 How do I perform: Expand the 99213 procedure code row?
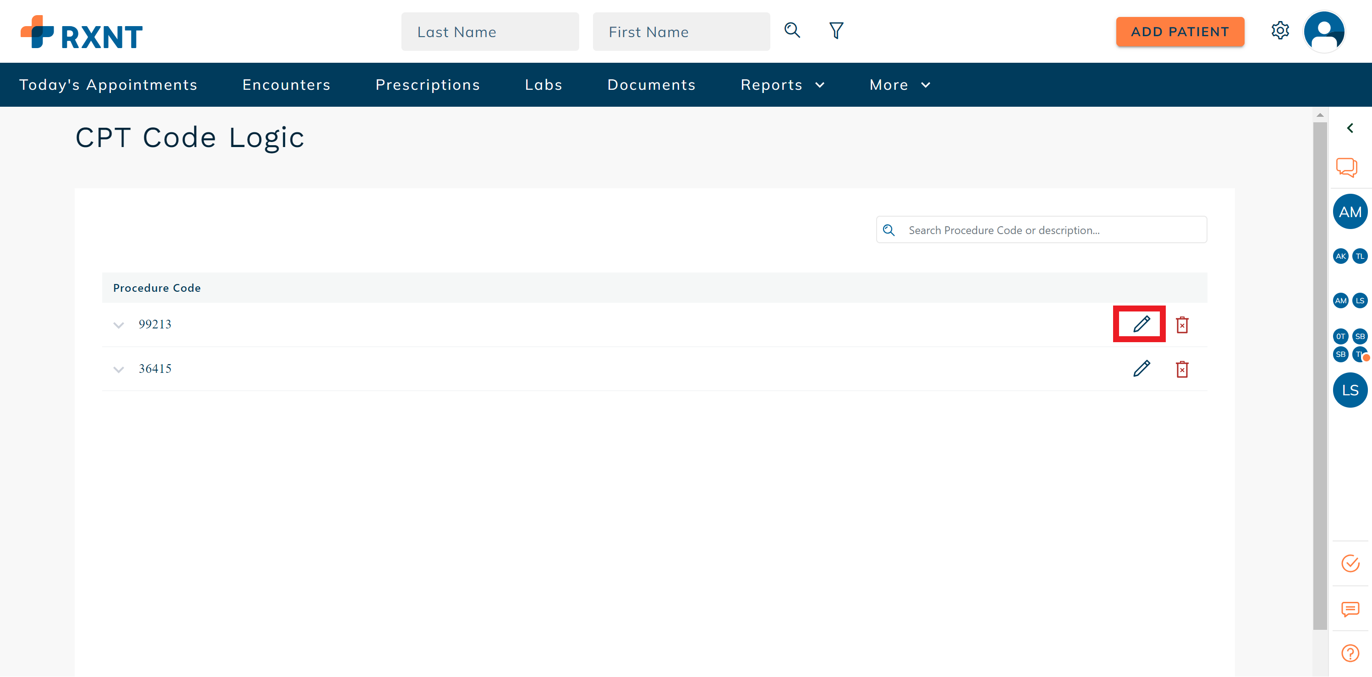(119, 325)
